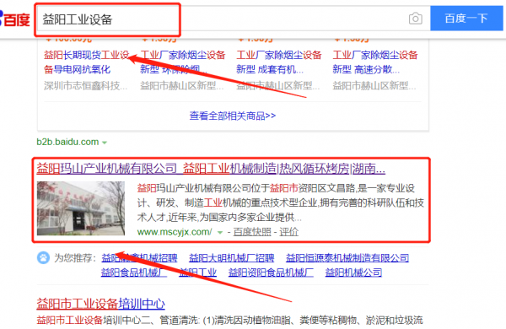Click the 评价 link
Screen dimensions: 506x329
(288, 232)
